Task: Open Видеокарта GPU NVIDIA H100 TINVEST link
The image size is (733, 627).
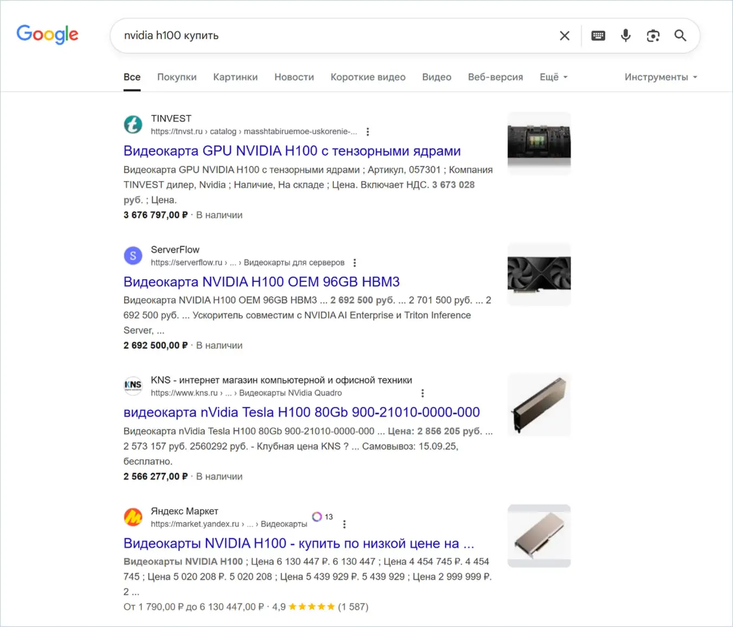Action: point(292,151)
